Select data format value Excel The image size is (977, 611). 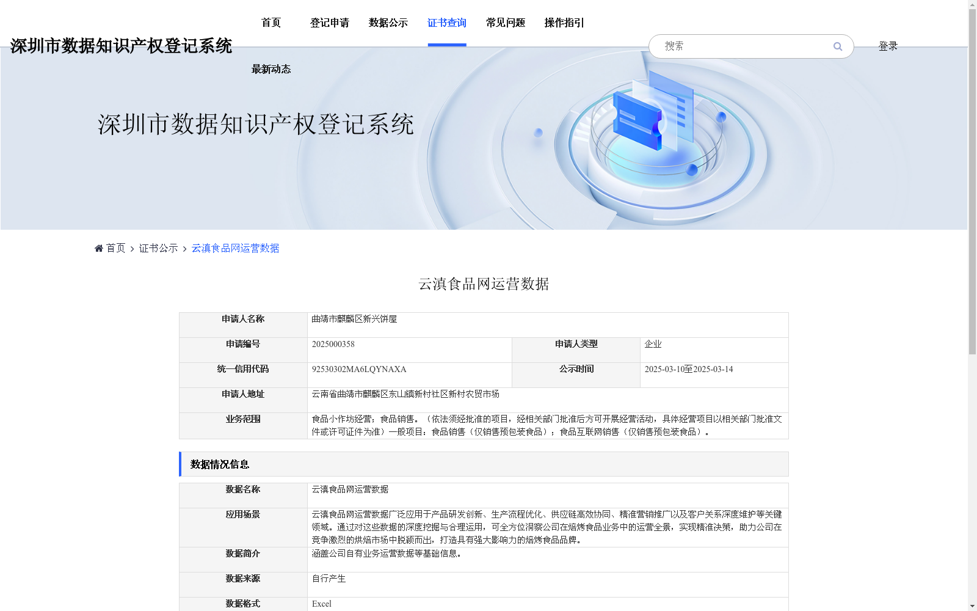pos(322,604)
